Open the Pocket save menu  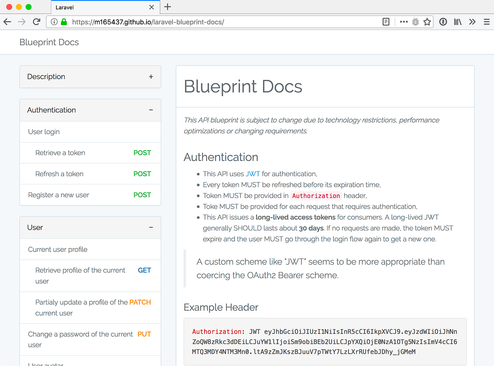coord(403,22)
